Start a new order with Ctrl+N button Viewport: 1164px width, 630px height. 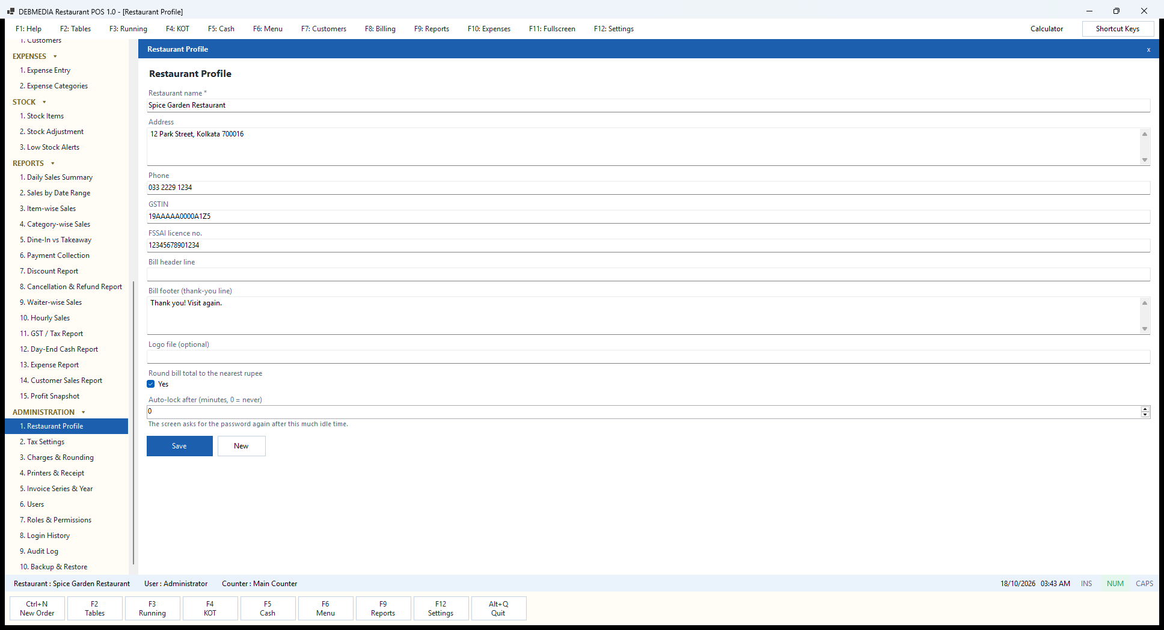tap(37, 608)
